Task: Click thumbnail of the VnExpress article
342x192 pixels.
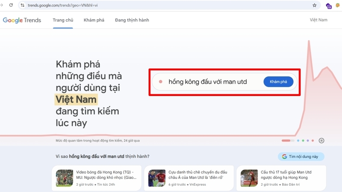Action: pos(157,178)
